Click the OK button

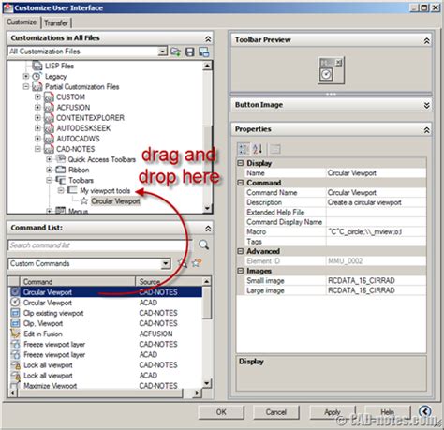pyautogui.click(x=221, y=412)
